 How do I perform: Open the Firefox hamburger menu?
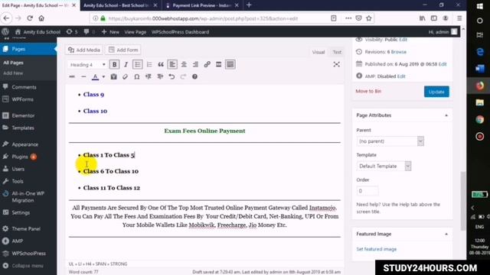(459, 18)
